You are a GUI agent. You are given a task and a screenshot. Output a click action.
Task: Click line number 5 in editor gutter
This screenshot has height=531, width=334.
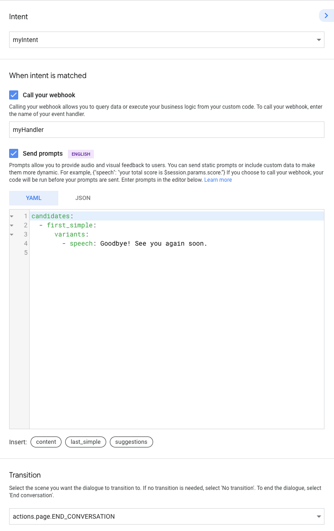coord(26,252)
